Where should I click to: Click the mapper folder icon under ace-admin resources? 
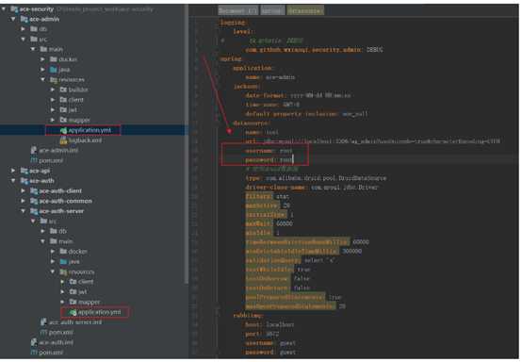(x=63, y=120)
